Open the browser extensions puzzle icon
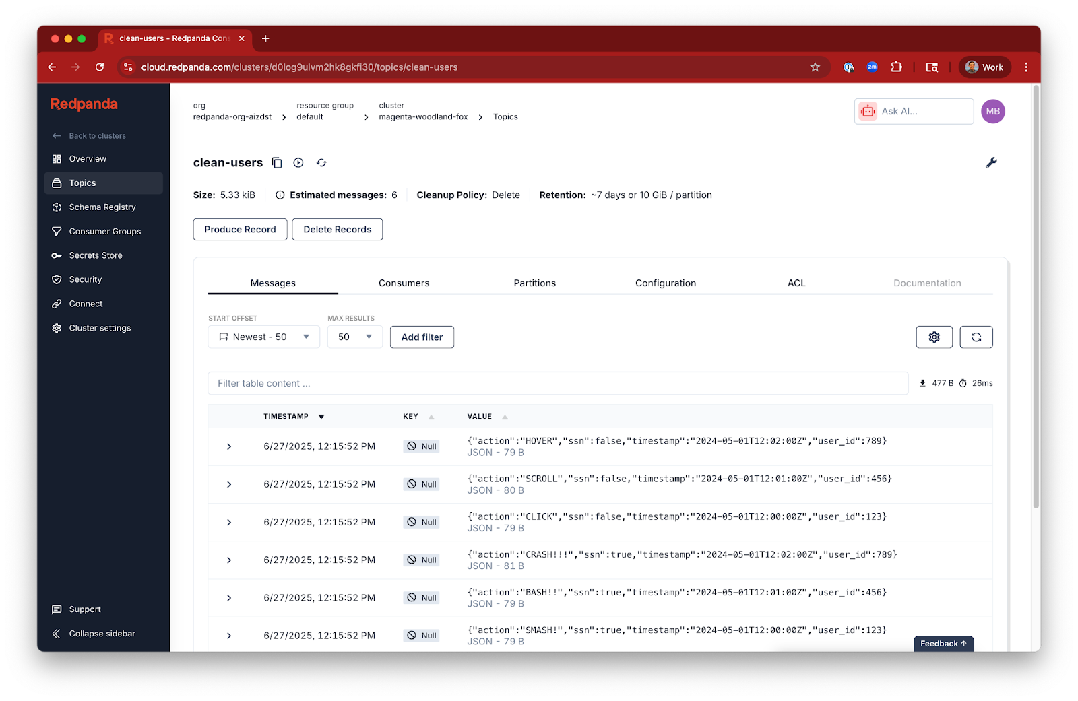This screenshot has height=701, width=1078. pos(896,67)
